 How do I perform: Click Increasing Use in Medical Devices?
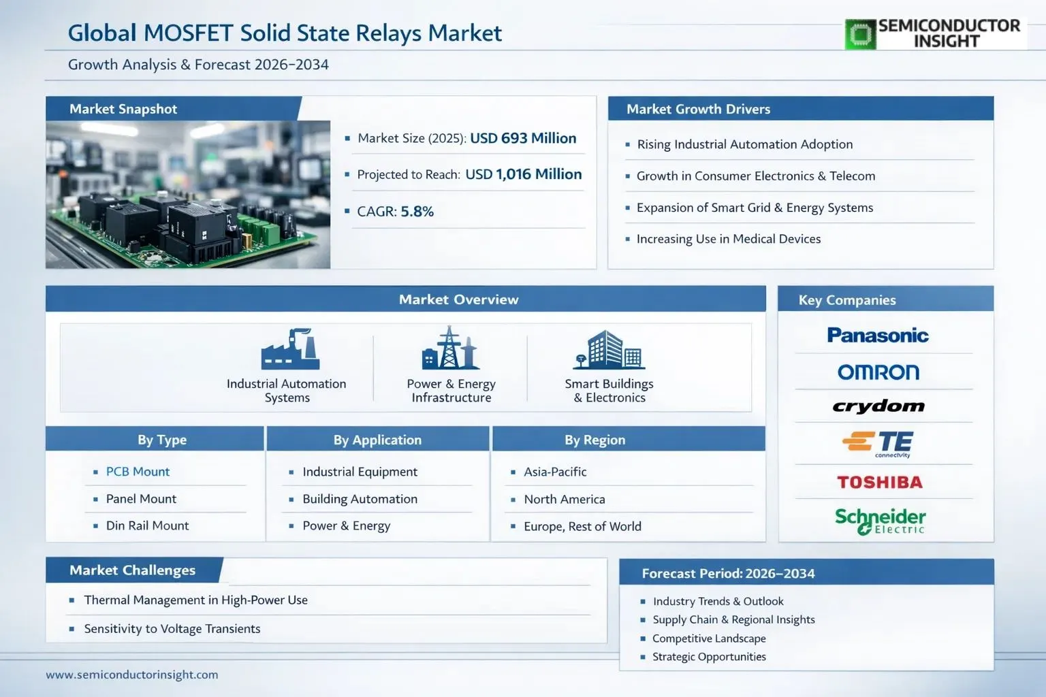click(x=729, y=239)
